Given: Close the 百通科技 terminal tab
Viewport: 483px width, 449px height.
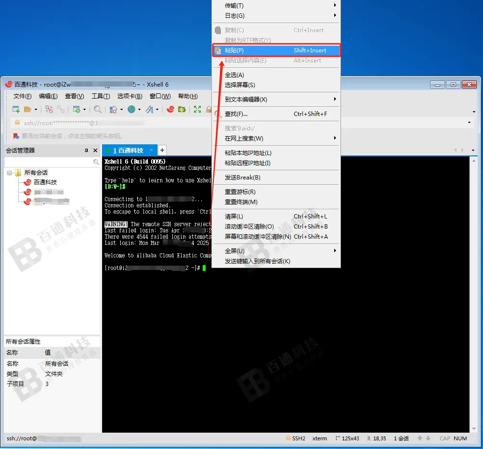Looking at the screenshot, I should pyautogui.click(x=151, y=150).
